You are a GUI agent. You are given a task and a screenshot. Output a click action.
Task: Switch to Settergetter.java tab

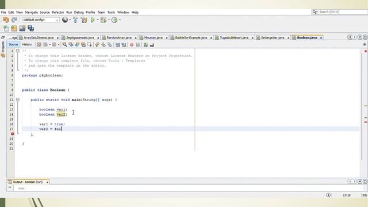click(273, 37)
